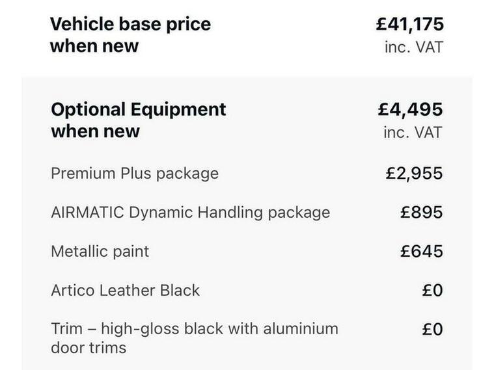Select the £0 price for Trim
The height and width of the screenshot is (370, 494).
432,330
